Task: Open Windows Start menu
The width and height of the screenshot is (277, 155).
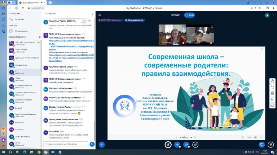Action: pyautogui.click(x=3, y=152)
